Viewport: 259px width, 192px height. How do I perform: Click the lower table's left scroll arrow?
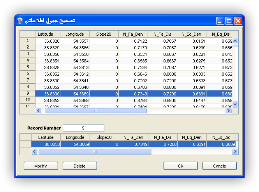coord(34,152)
